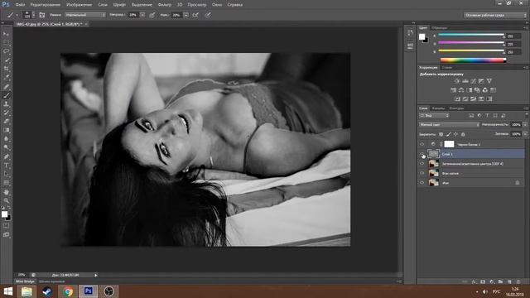Image resolution: width=530 pixels, height=298 pixels.
Task: Open the brush blend mode dropdown
Action: coord(84,15)
